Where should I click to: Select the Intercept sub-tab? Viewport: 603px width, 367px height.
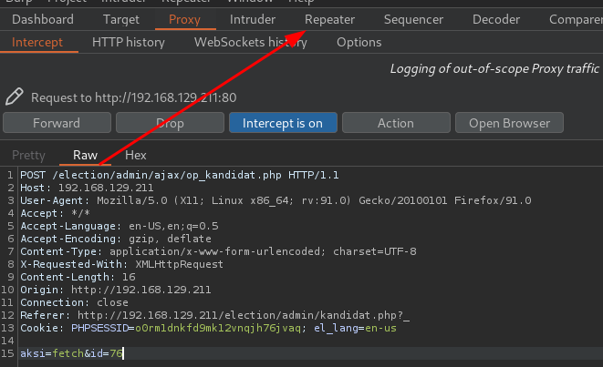[37, 42]
